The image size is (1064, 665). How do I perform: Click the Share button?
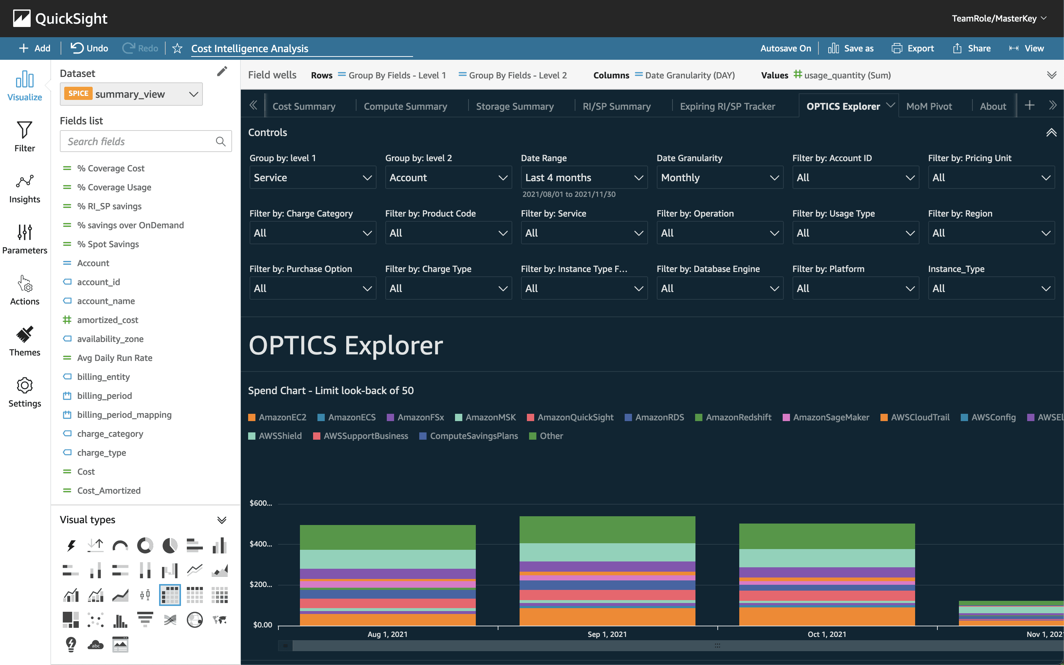coord(972,48)
